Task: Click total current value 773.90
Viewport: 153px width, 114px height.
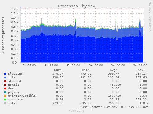Action: [58, 103]
